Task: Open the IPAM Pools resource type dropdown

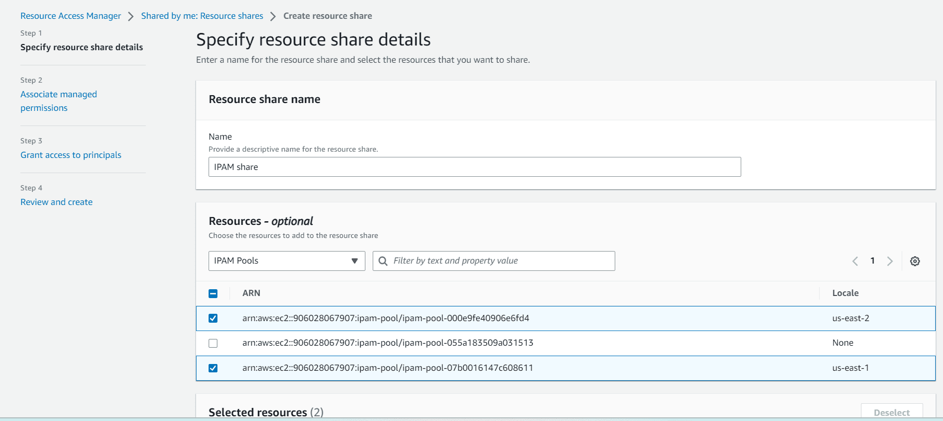Action: [286, 261]
